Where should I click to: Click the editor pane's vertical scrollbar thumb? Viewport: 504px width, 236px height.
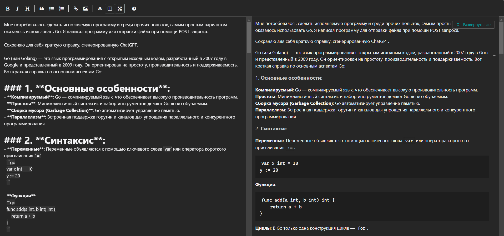tap(249, 38)
